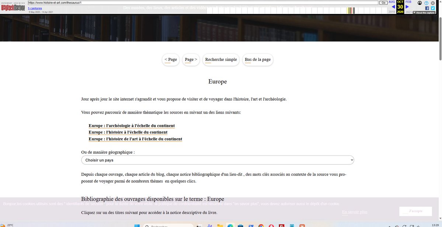Open Opera browser from the taskbar
Screen dimensions: 442x227
[x=271, y=226]
